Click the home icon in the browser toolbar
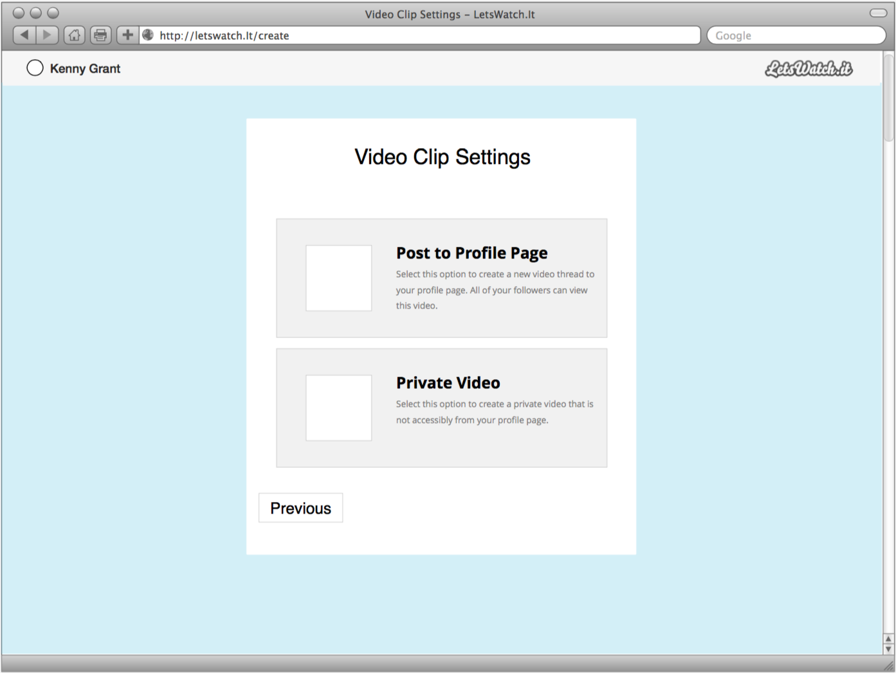This screenshot has width=896, height=673. pyautogui.click(x=73, y=35)
